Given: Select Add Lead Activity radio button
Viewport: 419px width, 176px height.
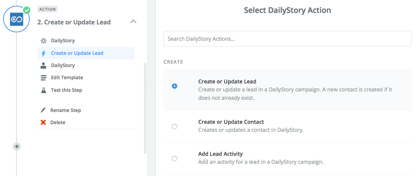Looking at the screenshot, I should [x=175, y=158].
